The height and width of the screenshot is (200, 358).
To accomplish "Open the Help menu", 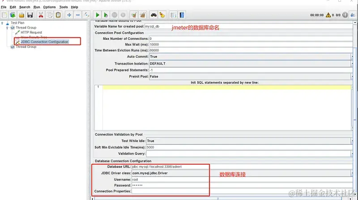I will [74, 7].
